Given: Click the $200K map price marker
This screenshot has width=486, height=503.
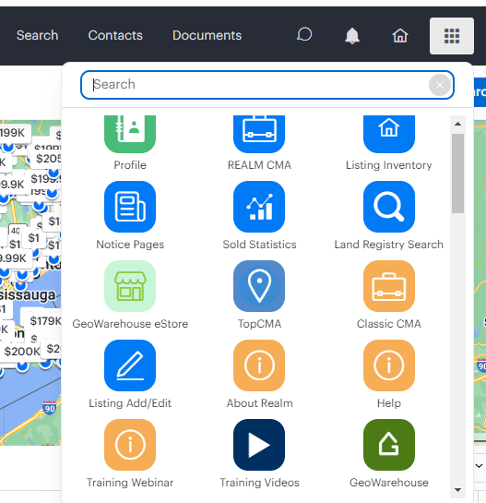Looking at the screenshot, I should coord(21,352).
